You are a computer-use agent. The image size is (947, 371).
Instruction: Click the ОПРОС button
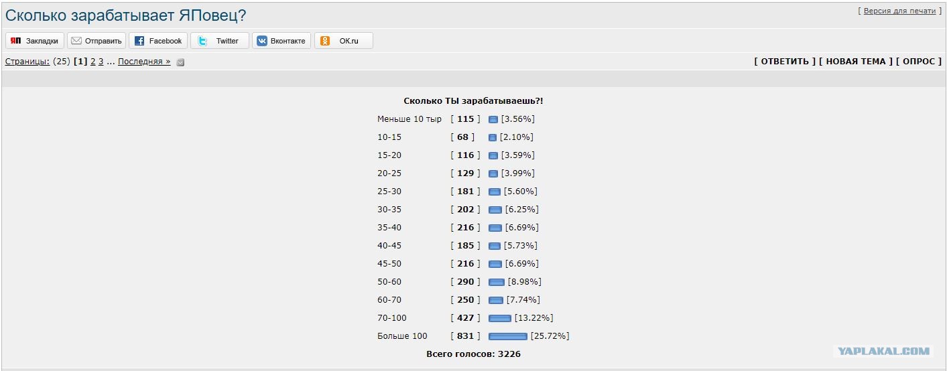coord(919,61)
